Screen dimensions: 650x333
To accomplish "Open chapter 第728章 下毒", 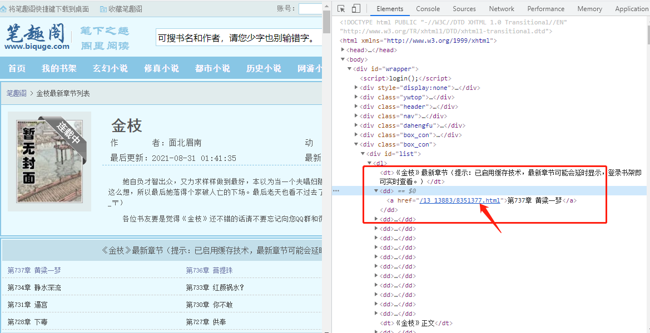I will point(27,322).
